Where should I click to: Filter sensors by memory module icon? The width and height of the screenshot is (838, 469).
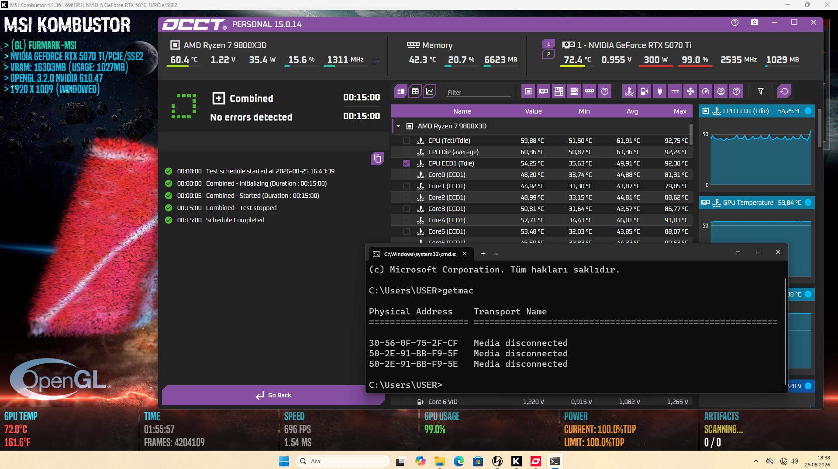tap(590, 91)
